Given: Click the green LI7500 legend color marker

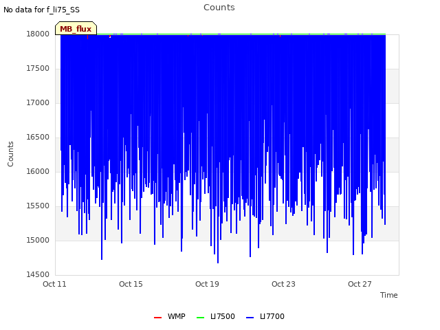Looking at the screenshot, I should tap(200, 318).
